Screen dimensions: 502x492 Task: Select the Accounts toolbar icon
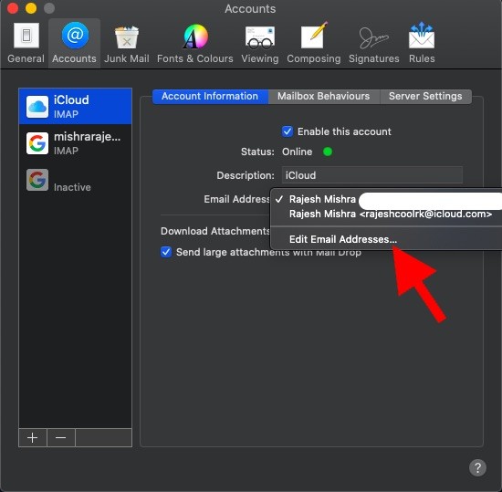pyautogui.click(x=74, y=43)
